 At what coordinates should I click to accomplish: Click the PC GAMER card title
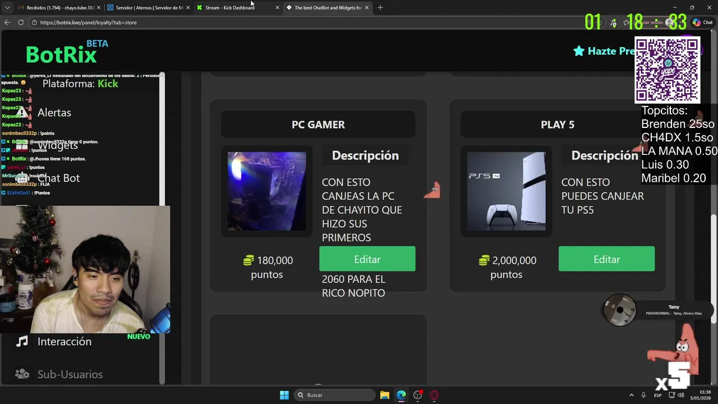pos(318,125)
